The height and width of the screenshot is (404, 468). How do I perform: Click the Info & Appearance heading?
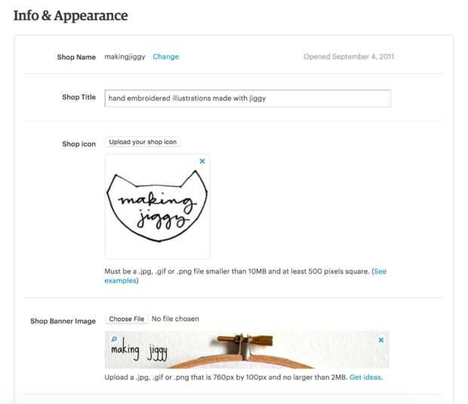[x=71, y=15]
